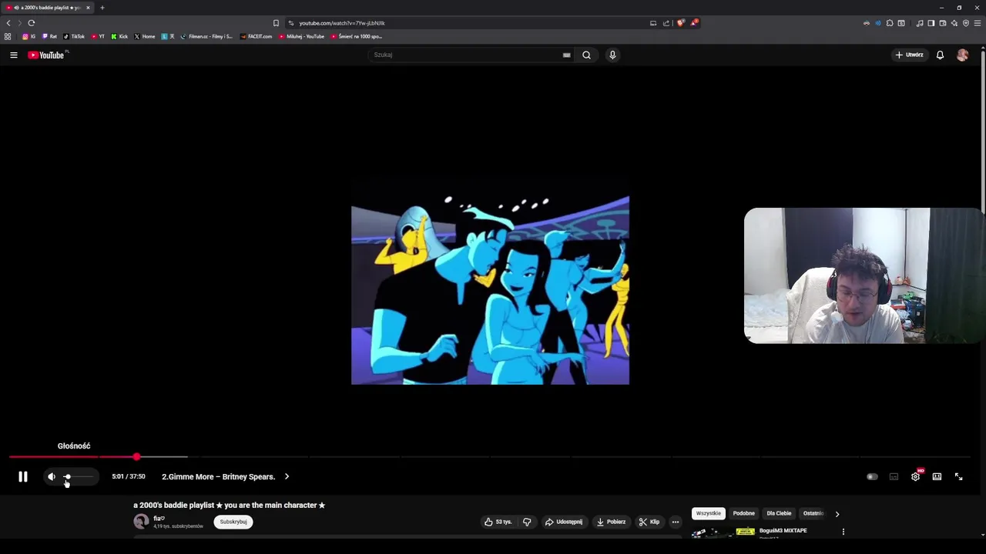Select the 'Dla Ciebie' filter chip
This screenshot has height=554, width=986.
click(779, 513)
